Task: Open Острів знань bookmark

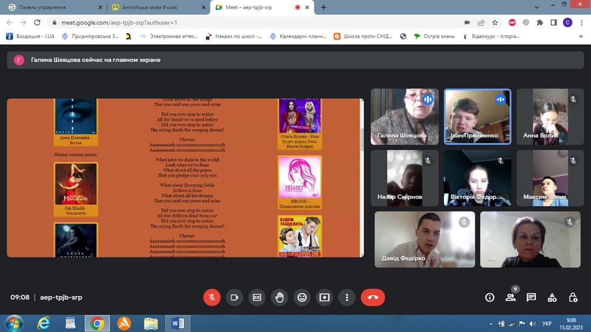Action: pos(434,36)
